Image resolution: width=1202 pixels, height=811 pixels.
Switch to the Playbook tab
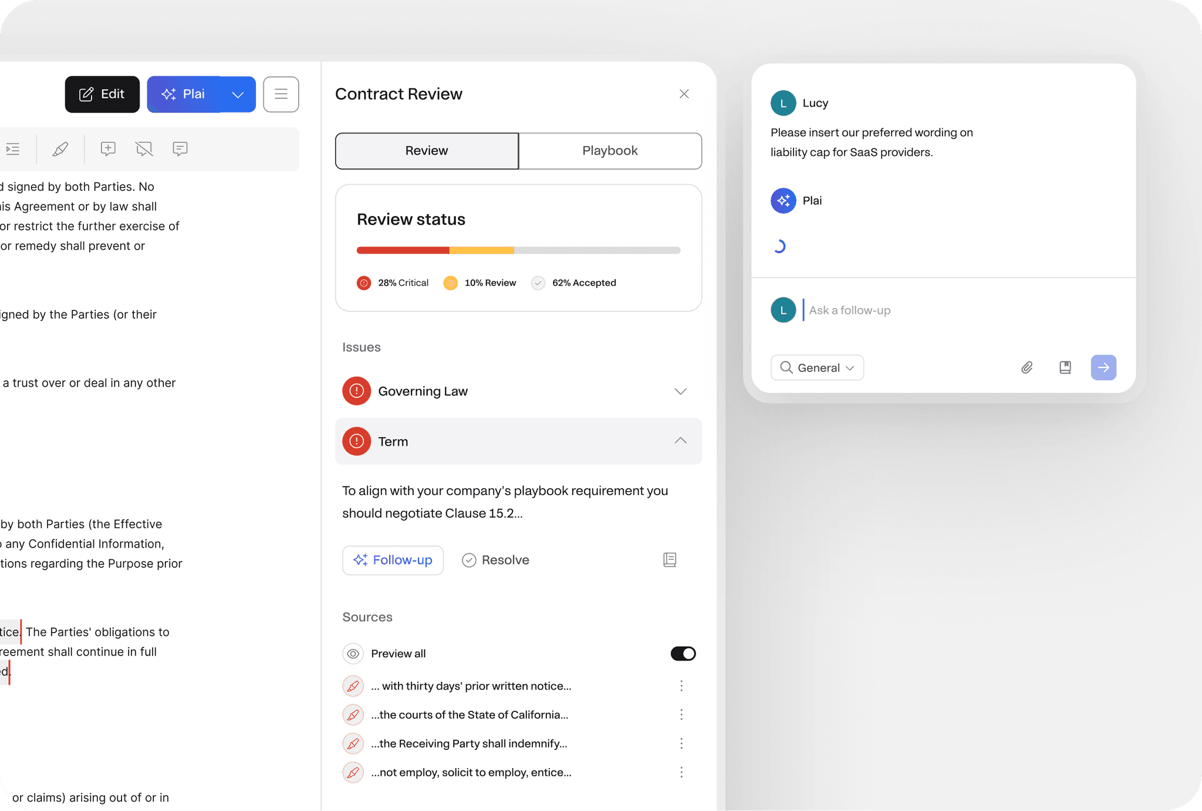(610, 151)
